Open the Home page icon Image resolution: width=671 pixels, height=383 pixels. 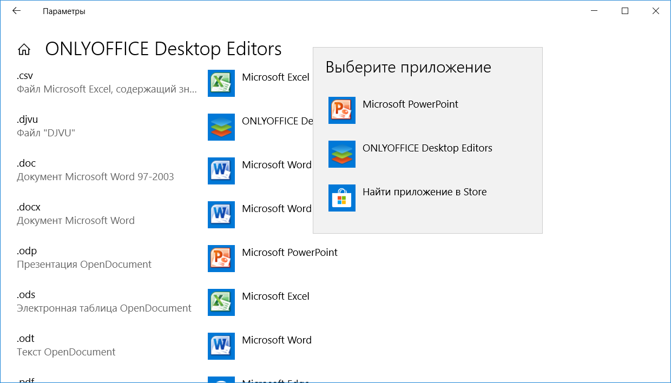24,50
